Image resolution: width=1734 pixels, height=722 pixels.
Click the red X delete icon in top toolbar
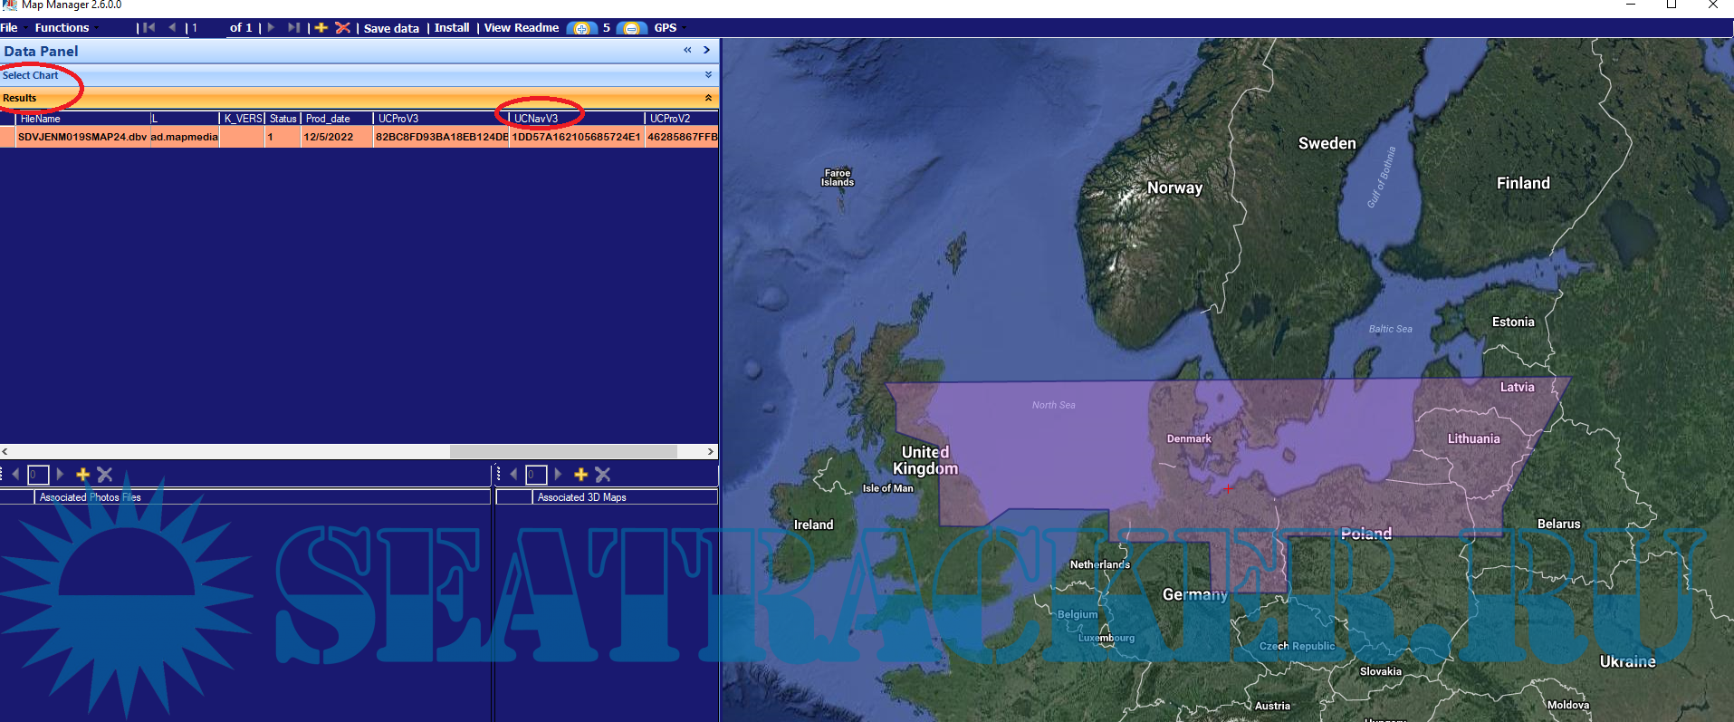click(342, 28)
